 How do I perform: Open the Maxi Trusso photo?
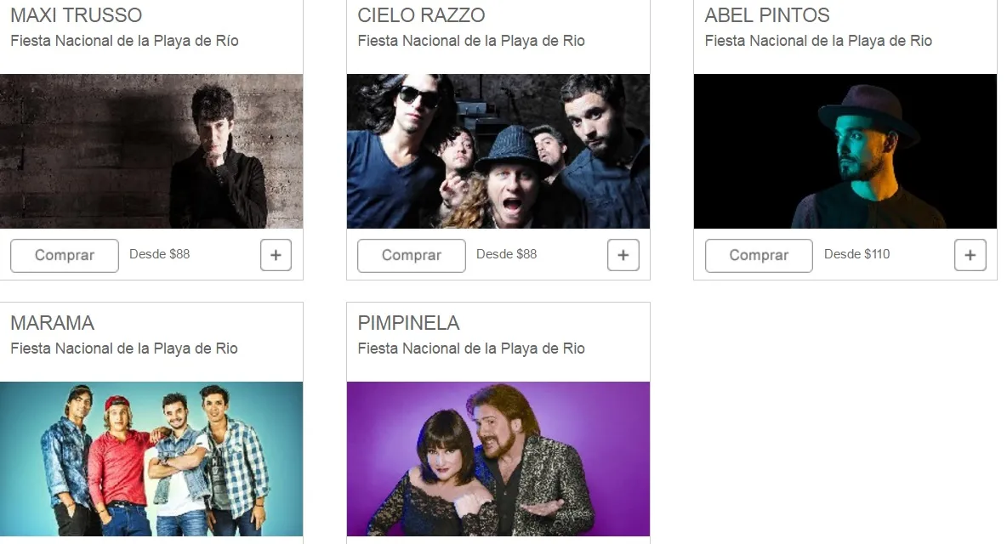[151, 151]
